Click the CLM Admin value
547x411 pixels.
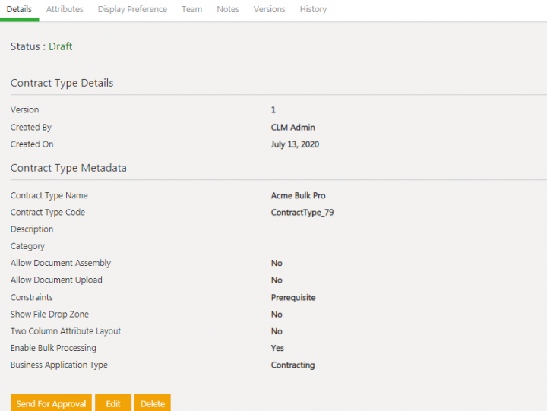(x=292, y=128)
